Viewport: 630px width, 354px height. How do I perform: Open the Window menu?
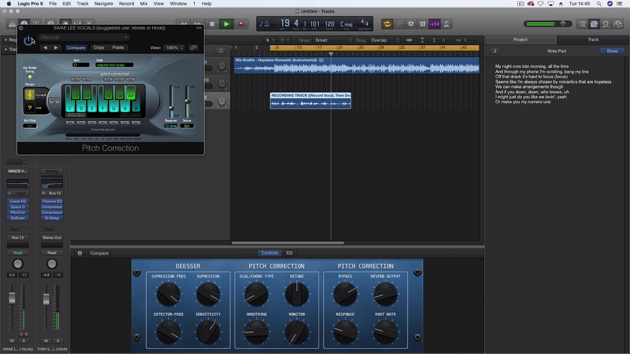(x=178, y=3)
